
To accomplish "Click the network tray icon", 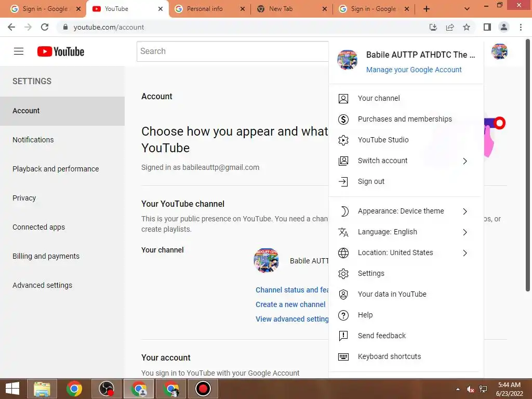I will point(483,389).
